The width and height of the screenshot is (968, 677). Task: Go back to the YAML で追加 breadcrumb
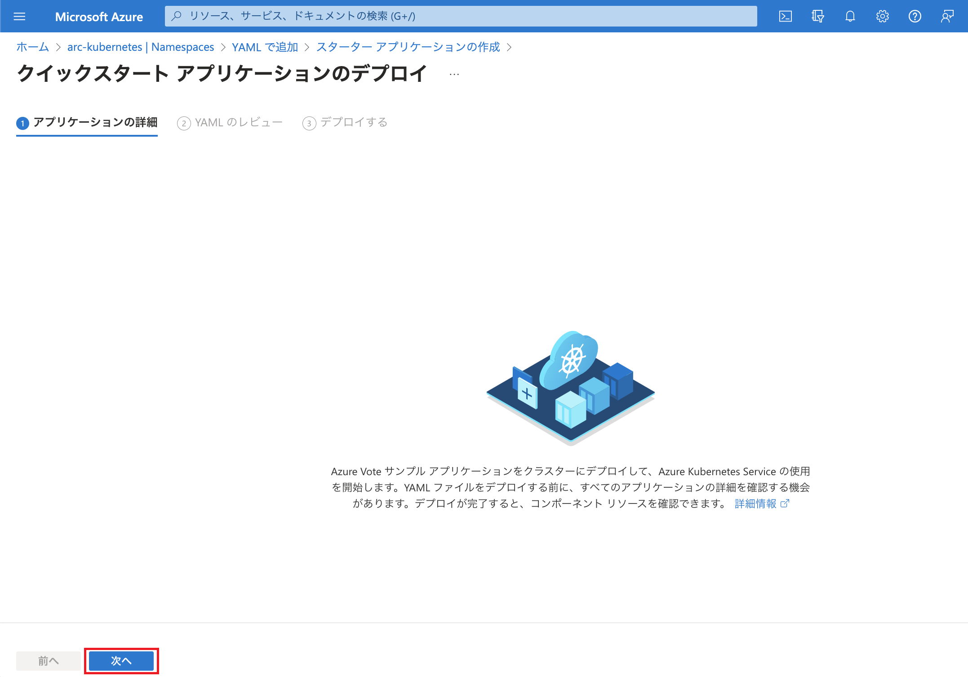coord(265,47)
